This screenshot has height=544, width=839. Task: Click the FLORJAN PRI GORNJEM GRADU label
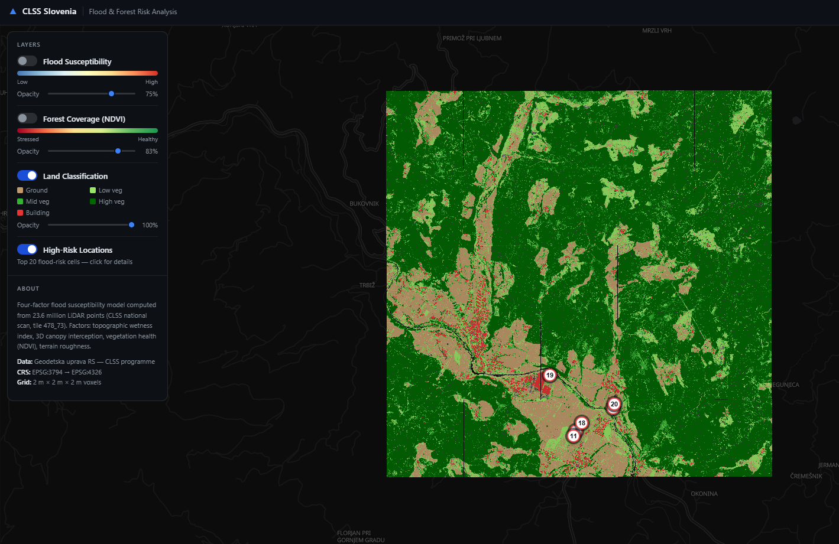pos(361,536)
